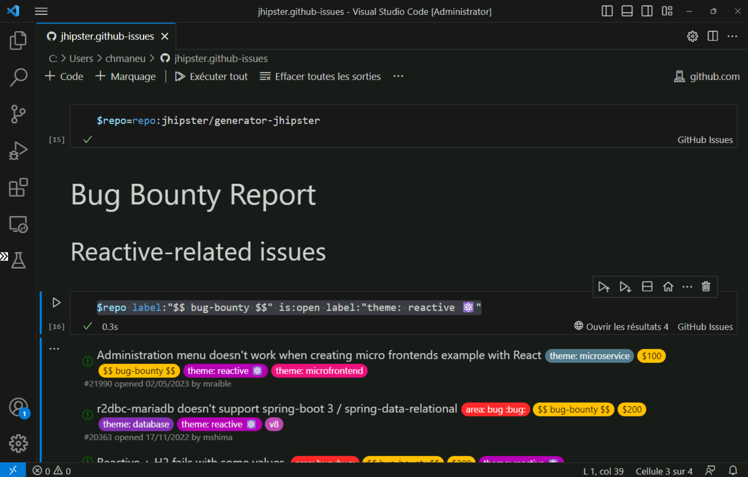Click #21990 opened 02/05/2023 by mraible
The image size is (748, 477).
157,384
